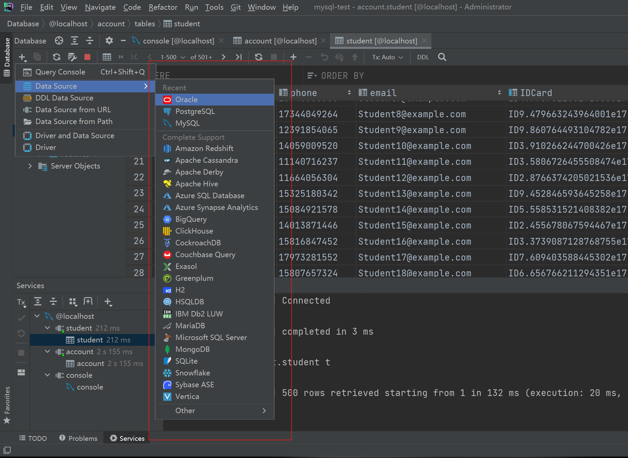Open the Git menu
The height and width of the screenshot is (458, 628).
tap(235, 7)
